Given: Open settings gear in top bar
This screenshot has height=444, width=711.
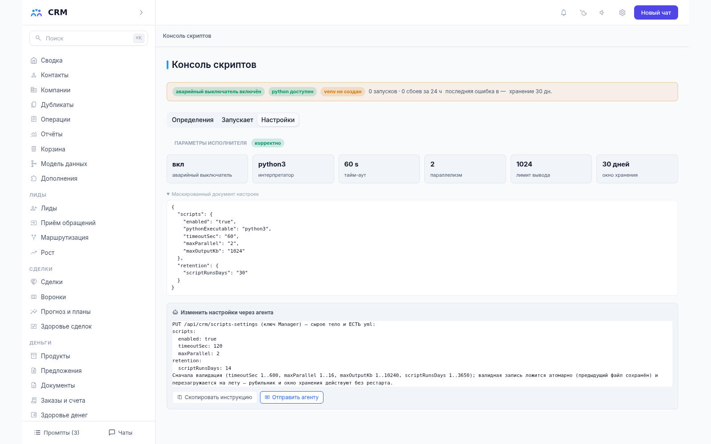Looking at the screenshot, I should coord(622,12).
